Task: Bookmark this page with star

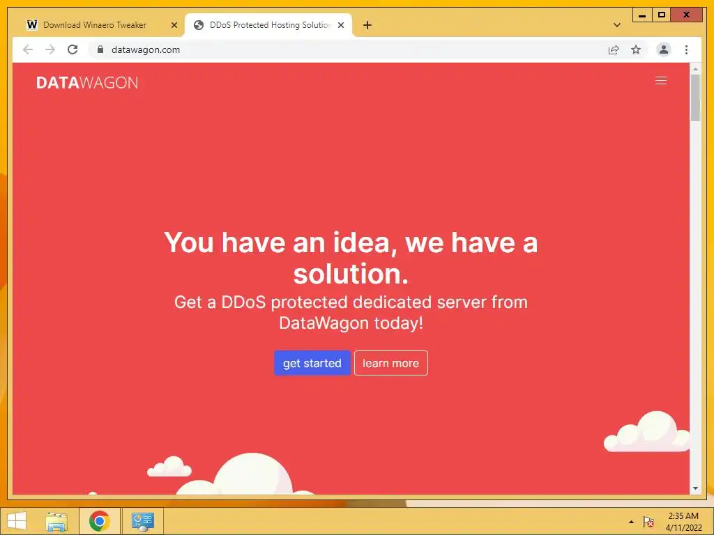Action: [636, 49]
